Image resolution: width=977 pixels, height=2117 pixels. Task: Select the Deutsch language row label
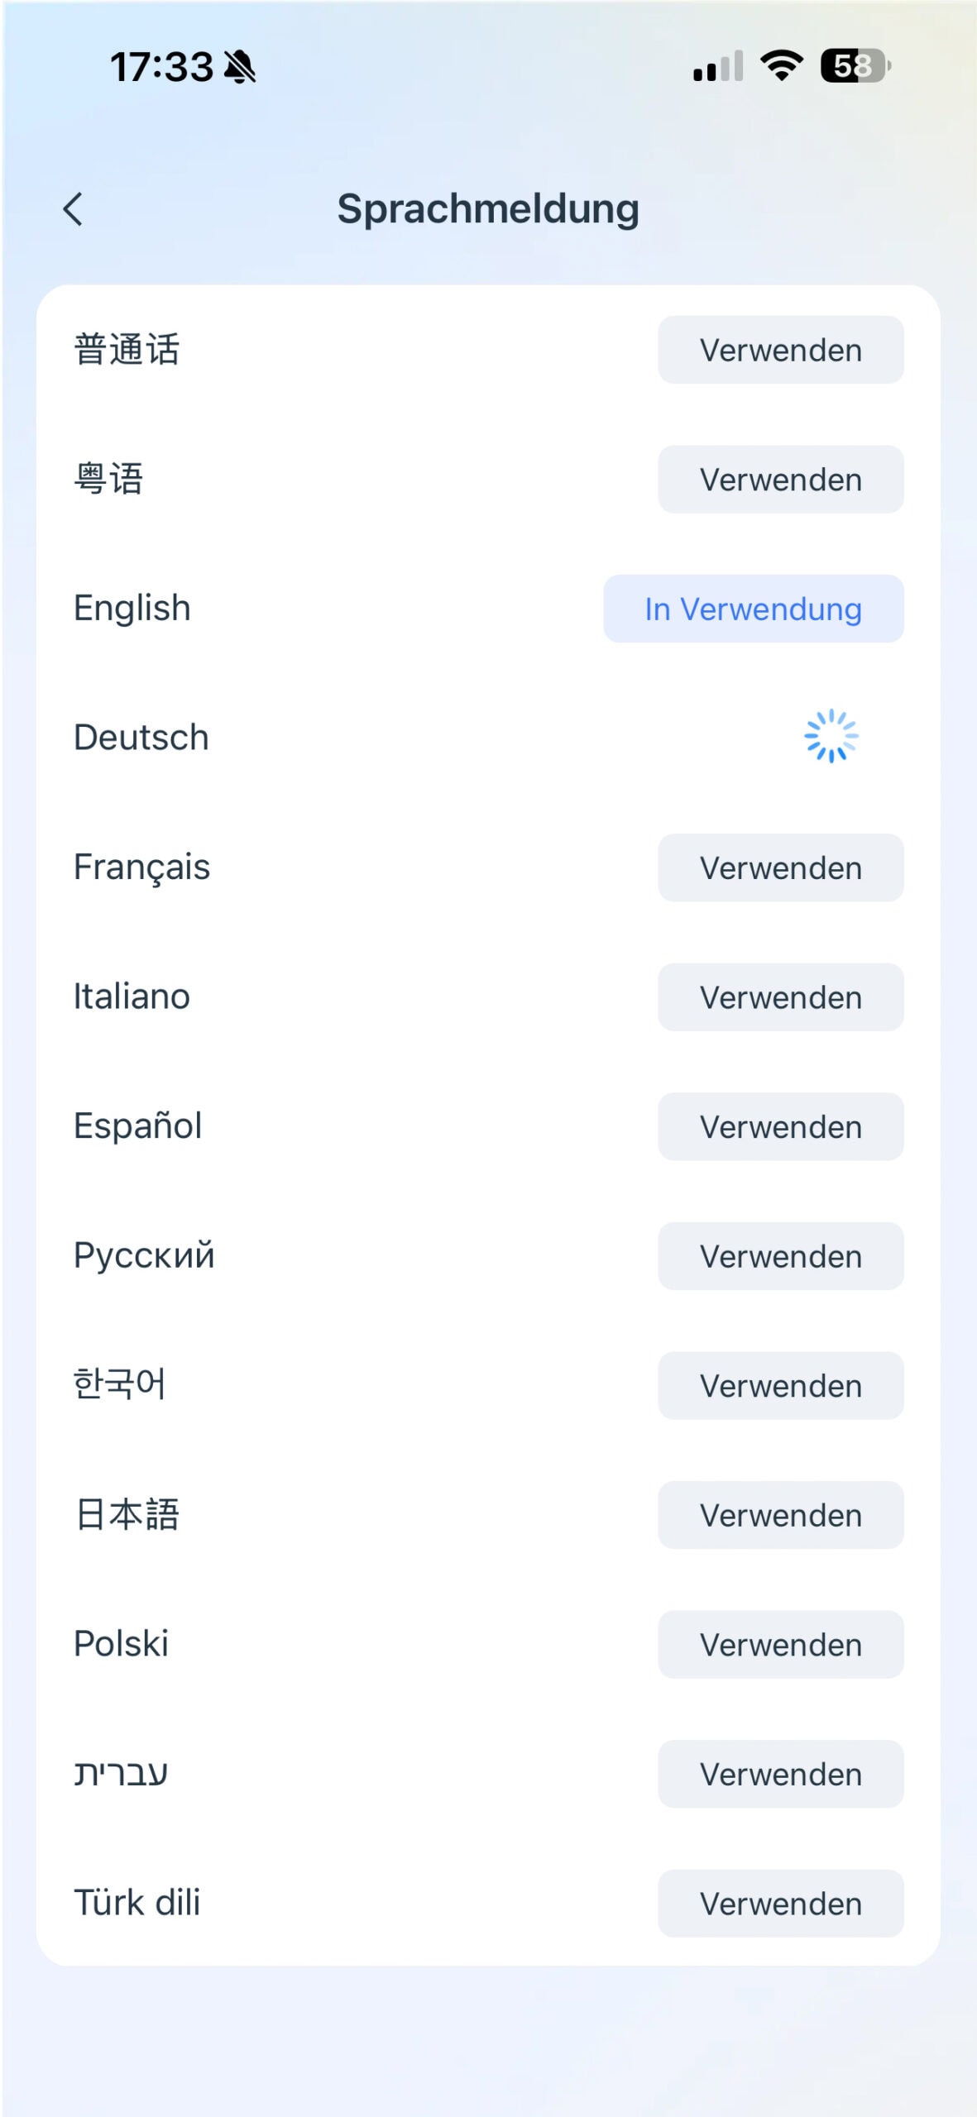[x=141, y=737]
